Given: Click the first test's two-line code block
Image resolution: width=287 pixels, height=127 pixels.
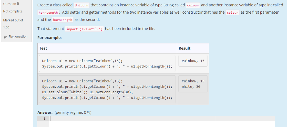Looking at the screenshot, I should point(107,63).
